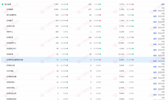The image size is (168, 100).
Task: Select the 领券中心 source row
Action: point(83,32)
